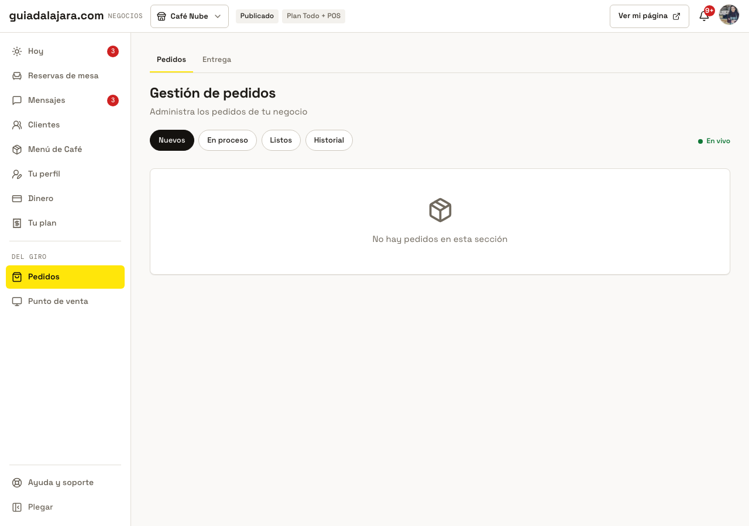
Task: Click the storefront icon beside Café Nube
Action: pos(162,16)
